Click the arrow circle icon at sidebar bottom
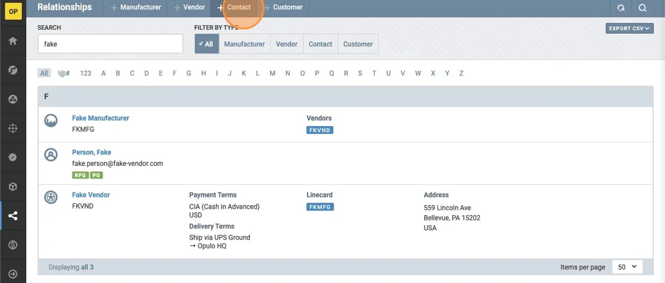 tap(12, 274)
